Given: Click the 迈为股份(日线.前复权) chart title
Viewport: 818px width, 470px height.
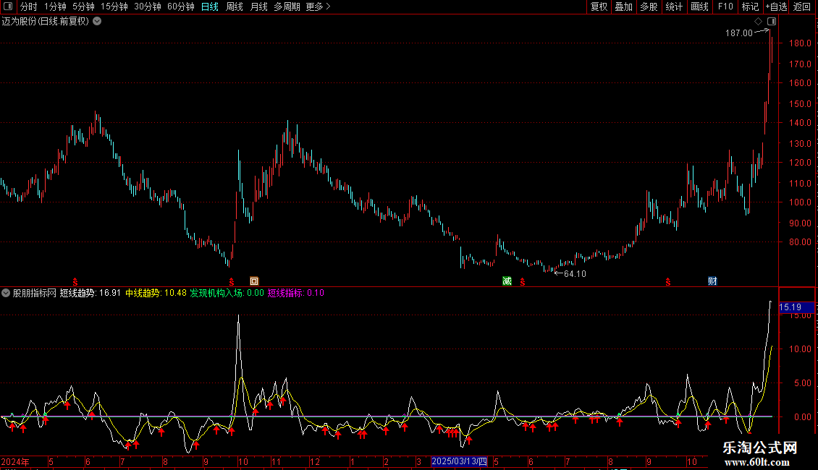Looking at the screenshot, I should point(46,22).
